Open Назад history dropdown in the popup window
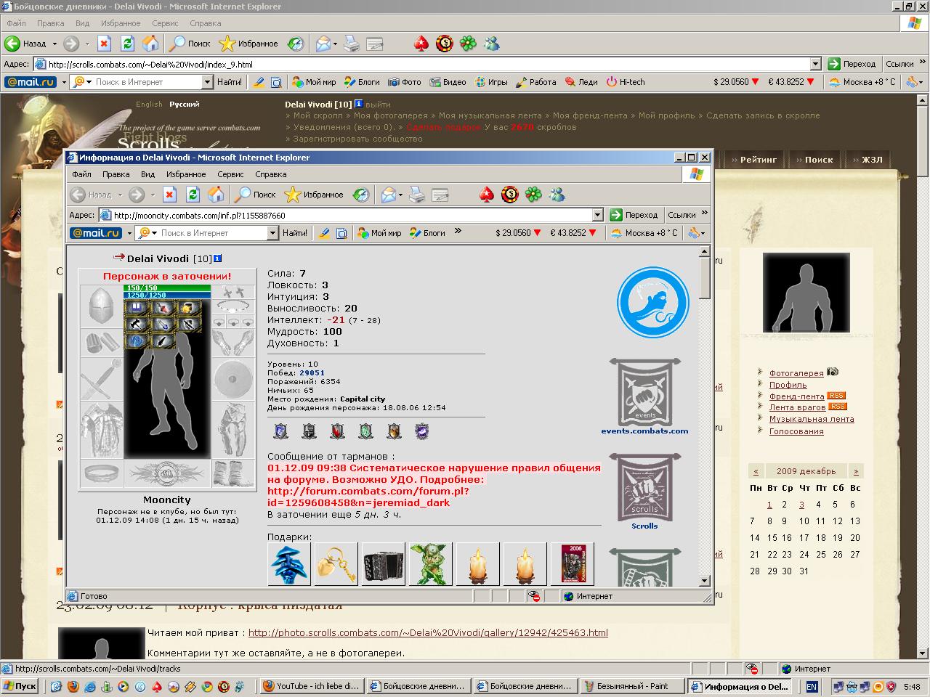This screenshot has height=697, width=930. click(x=120, y=195)
